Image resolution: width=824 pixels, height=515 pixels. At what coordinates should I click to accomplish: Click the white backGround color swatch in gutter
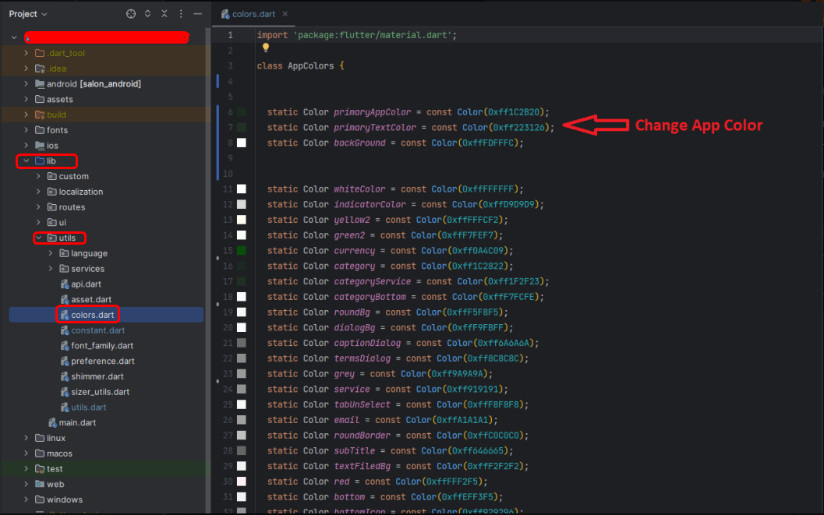pyautogui.click(x=242, y=143)
